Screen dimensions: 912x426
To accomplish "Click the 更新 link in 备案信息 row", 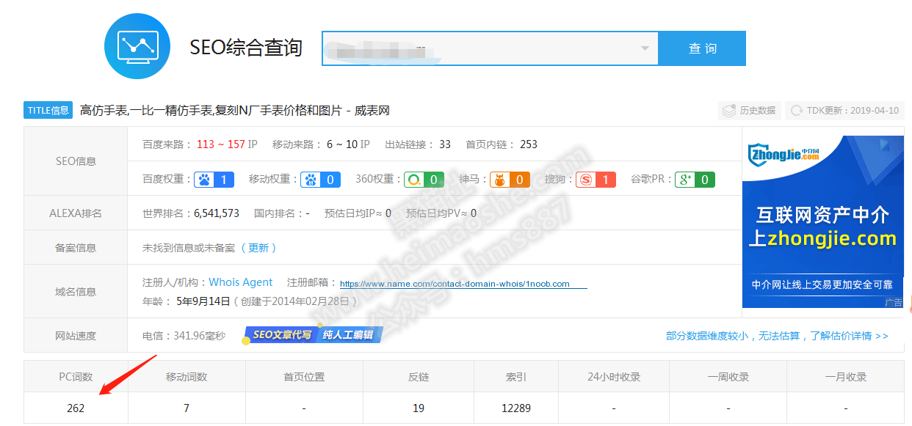I will click(x=258, y=248).
